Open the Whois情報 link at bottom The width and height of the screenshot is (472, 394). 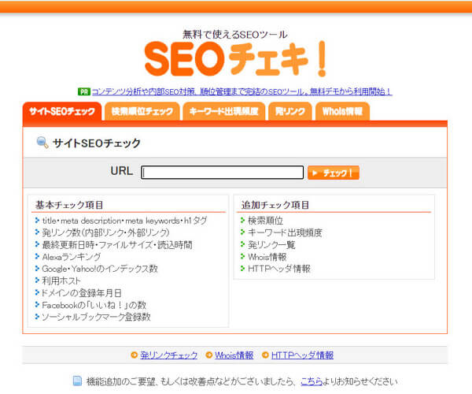point(234,355)
